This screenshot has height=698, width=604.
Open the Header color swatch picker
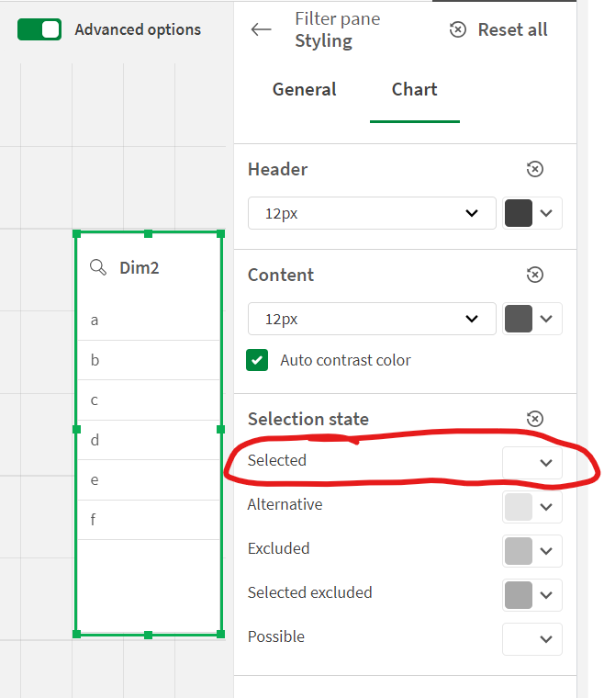[519, 213]
